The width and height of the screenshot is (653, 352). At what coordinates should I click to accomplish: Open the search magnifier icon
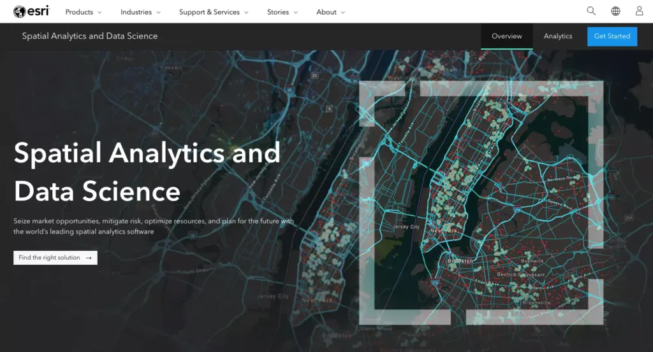(x=591, y=11)
